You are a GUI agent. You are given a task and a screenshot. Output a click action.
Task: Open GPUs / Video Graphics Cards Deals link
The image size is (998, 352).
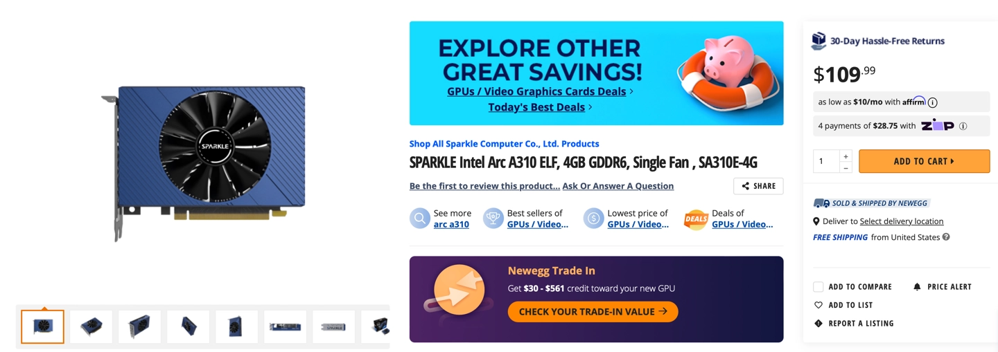pos(536,91)
